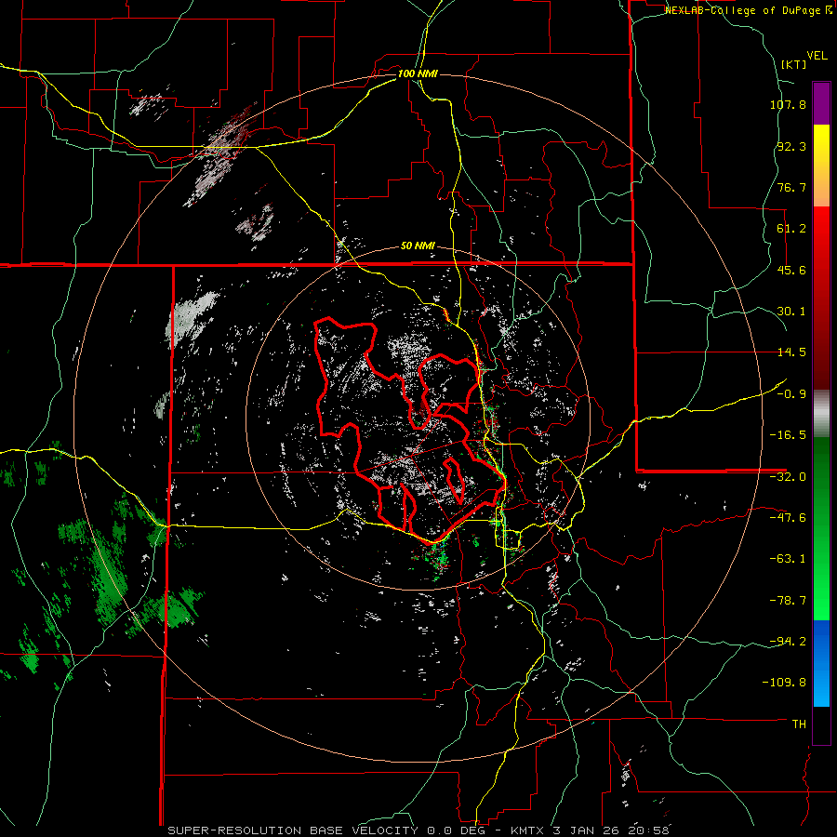The height and width of the screenshot is (837, 837).
Task: Click the yellow segment of color bar
Action: [x=821, y=166]
